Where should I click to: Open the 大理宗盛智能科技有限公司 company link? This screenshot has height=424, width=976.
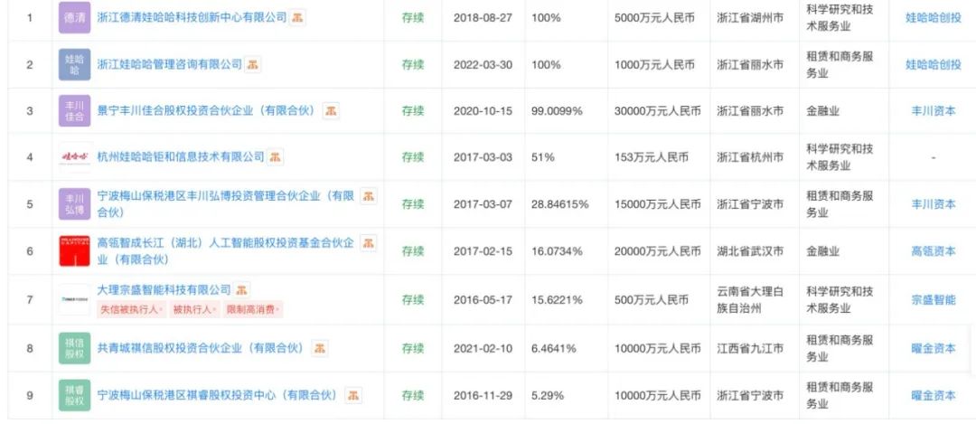click(164, 289)
